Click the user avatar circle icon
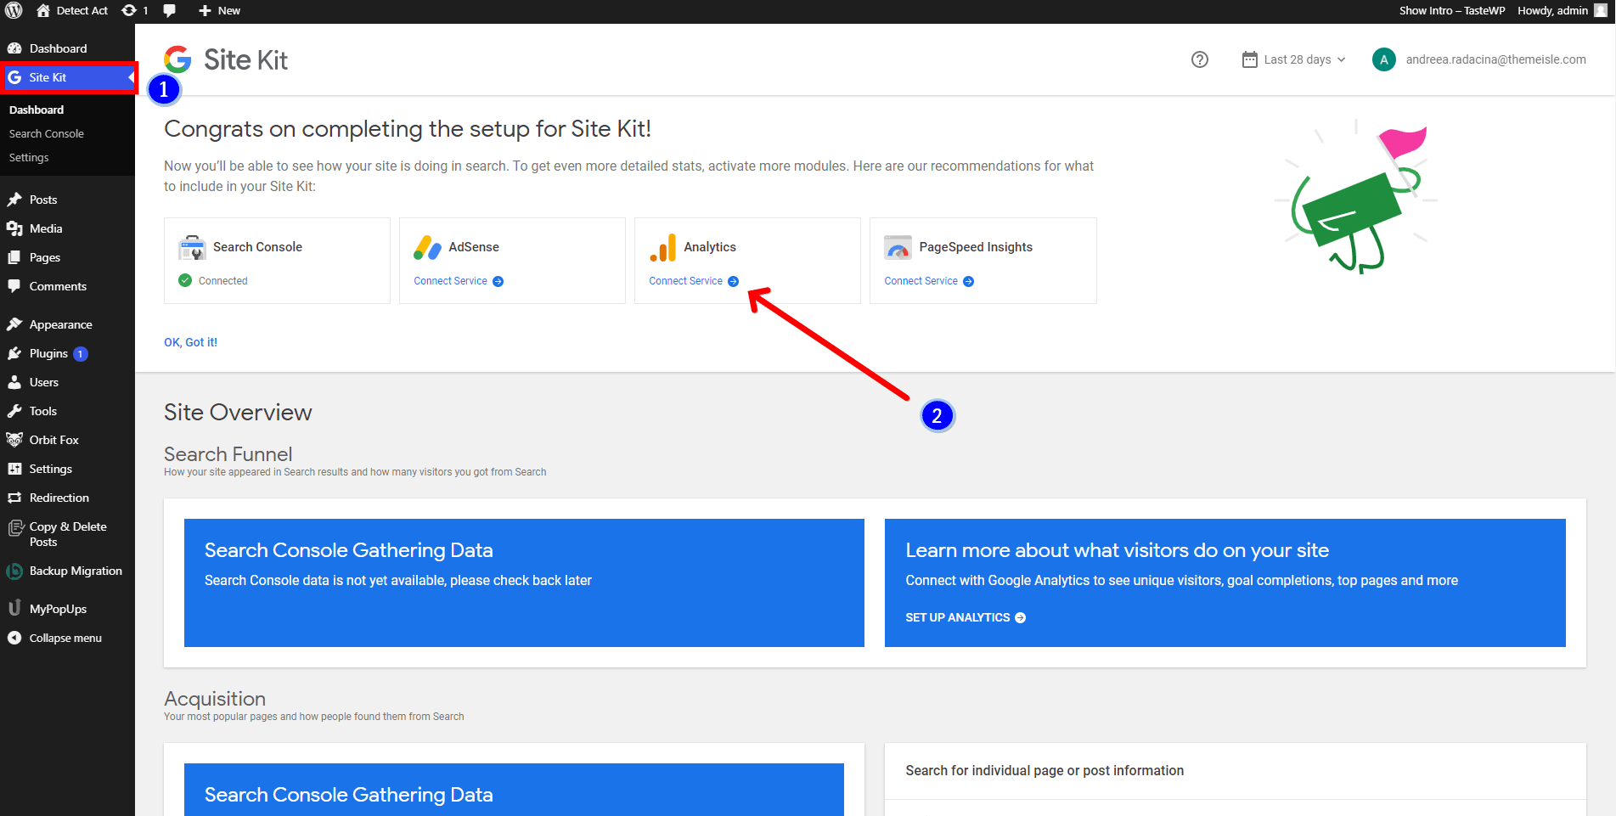This screenshot has height=816, width=1616. click(x=1383, y=59)
